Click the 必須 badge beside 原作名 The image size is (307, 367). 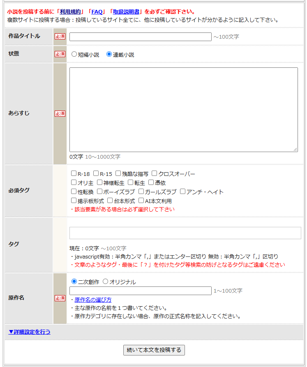tap(60, 298)
